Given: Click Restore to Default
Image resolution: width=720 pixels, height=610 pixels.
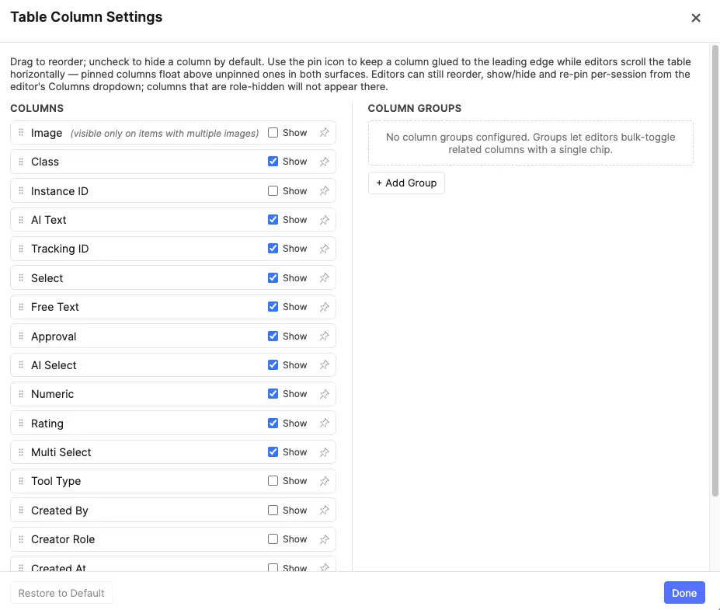Looking at the screenshot, I should coord(61,593).
